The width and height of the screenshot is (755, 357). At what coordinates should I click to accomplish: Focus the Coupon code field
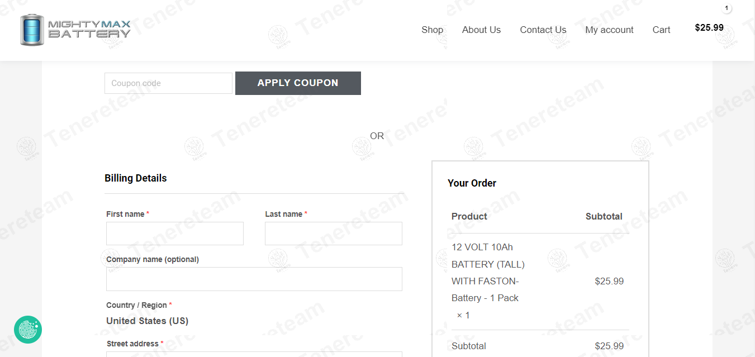tap(168, 83)
